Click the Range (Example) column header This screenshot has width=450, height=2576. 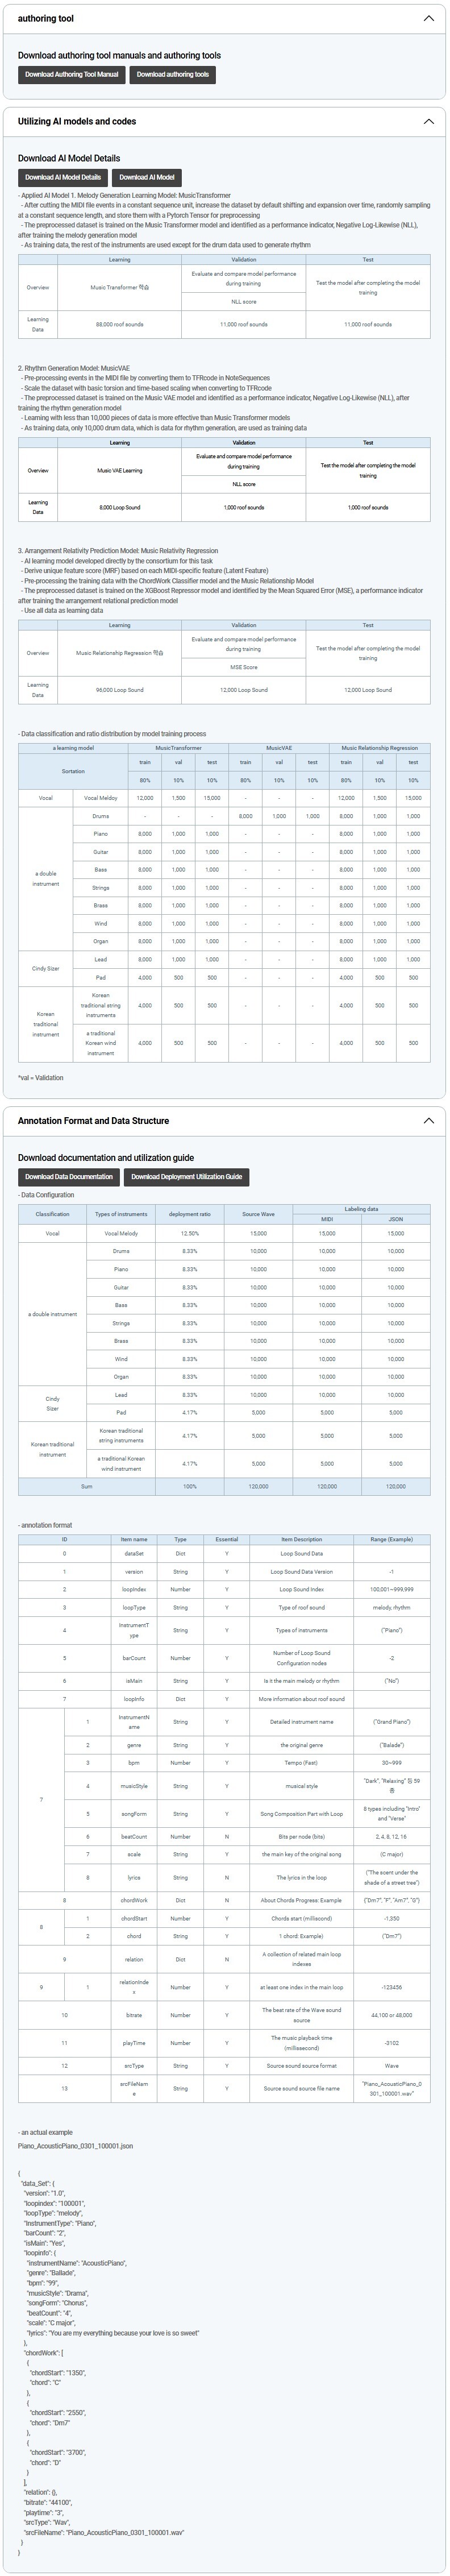[x=391, y=1539]
